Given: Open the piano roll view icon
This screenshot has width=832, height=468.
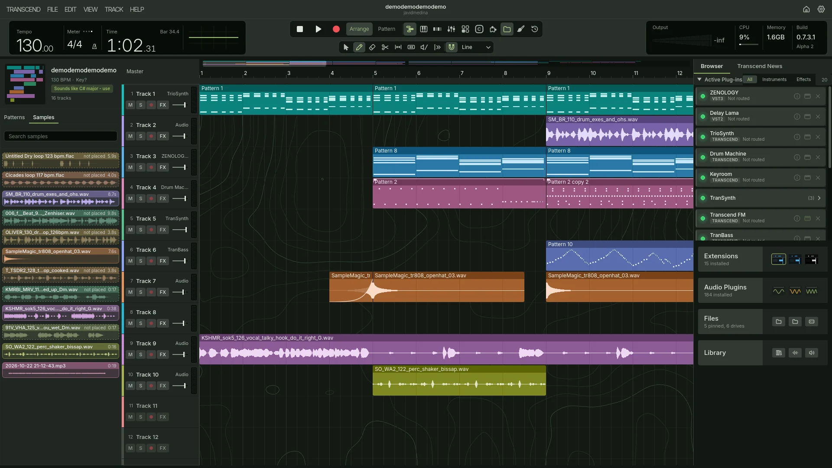Looking at the screenshot, I should [x=423, y=29].
